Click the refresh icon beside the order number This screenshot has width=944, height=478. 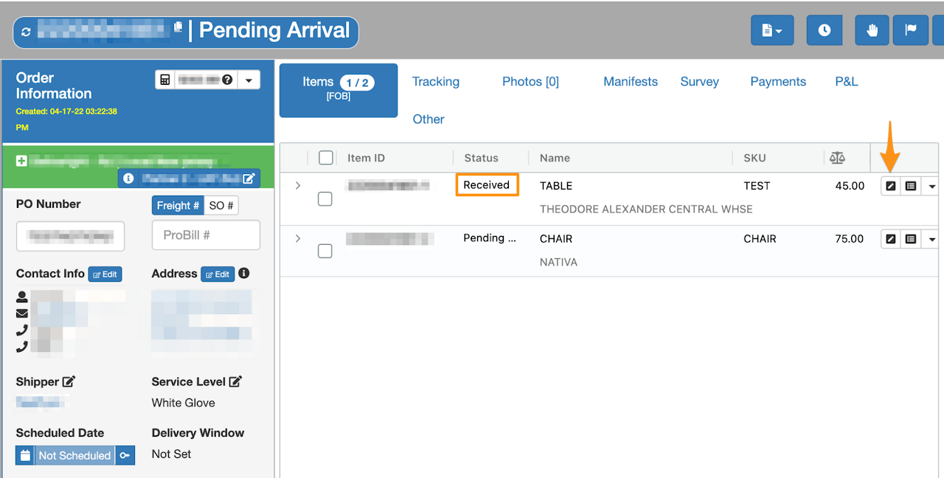tap(27, 32)
